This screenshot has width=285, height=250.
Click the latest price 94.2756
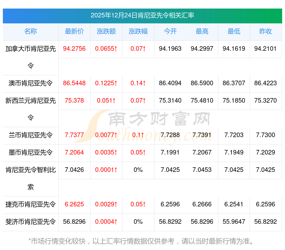pos(74,49)
